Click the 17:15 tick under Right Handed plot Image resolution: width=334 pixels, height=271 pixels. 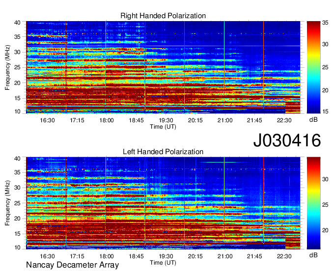77,120
